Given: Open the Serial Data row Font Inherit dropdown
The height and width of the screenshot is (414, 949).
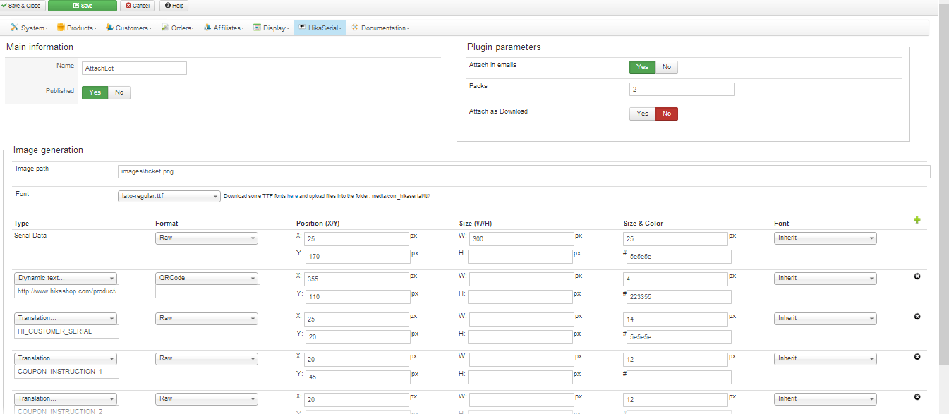Looking at the screenshot, I should pyautogui.click(x=825, y=238).
